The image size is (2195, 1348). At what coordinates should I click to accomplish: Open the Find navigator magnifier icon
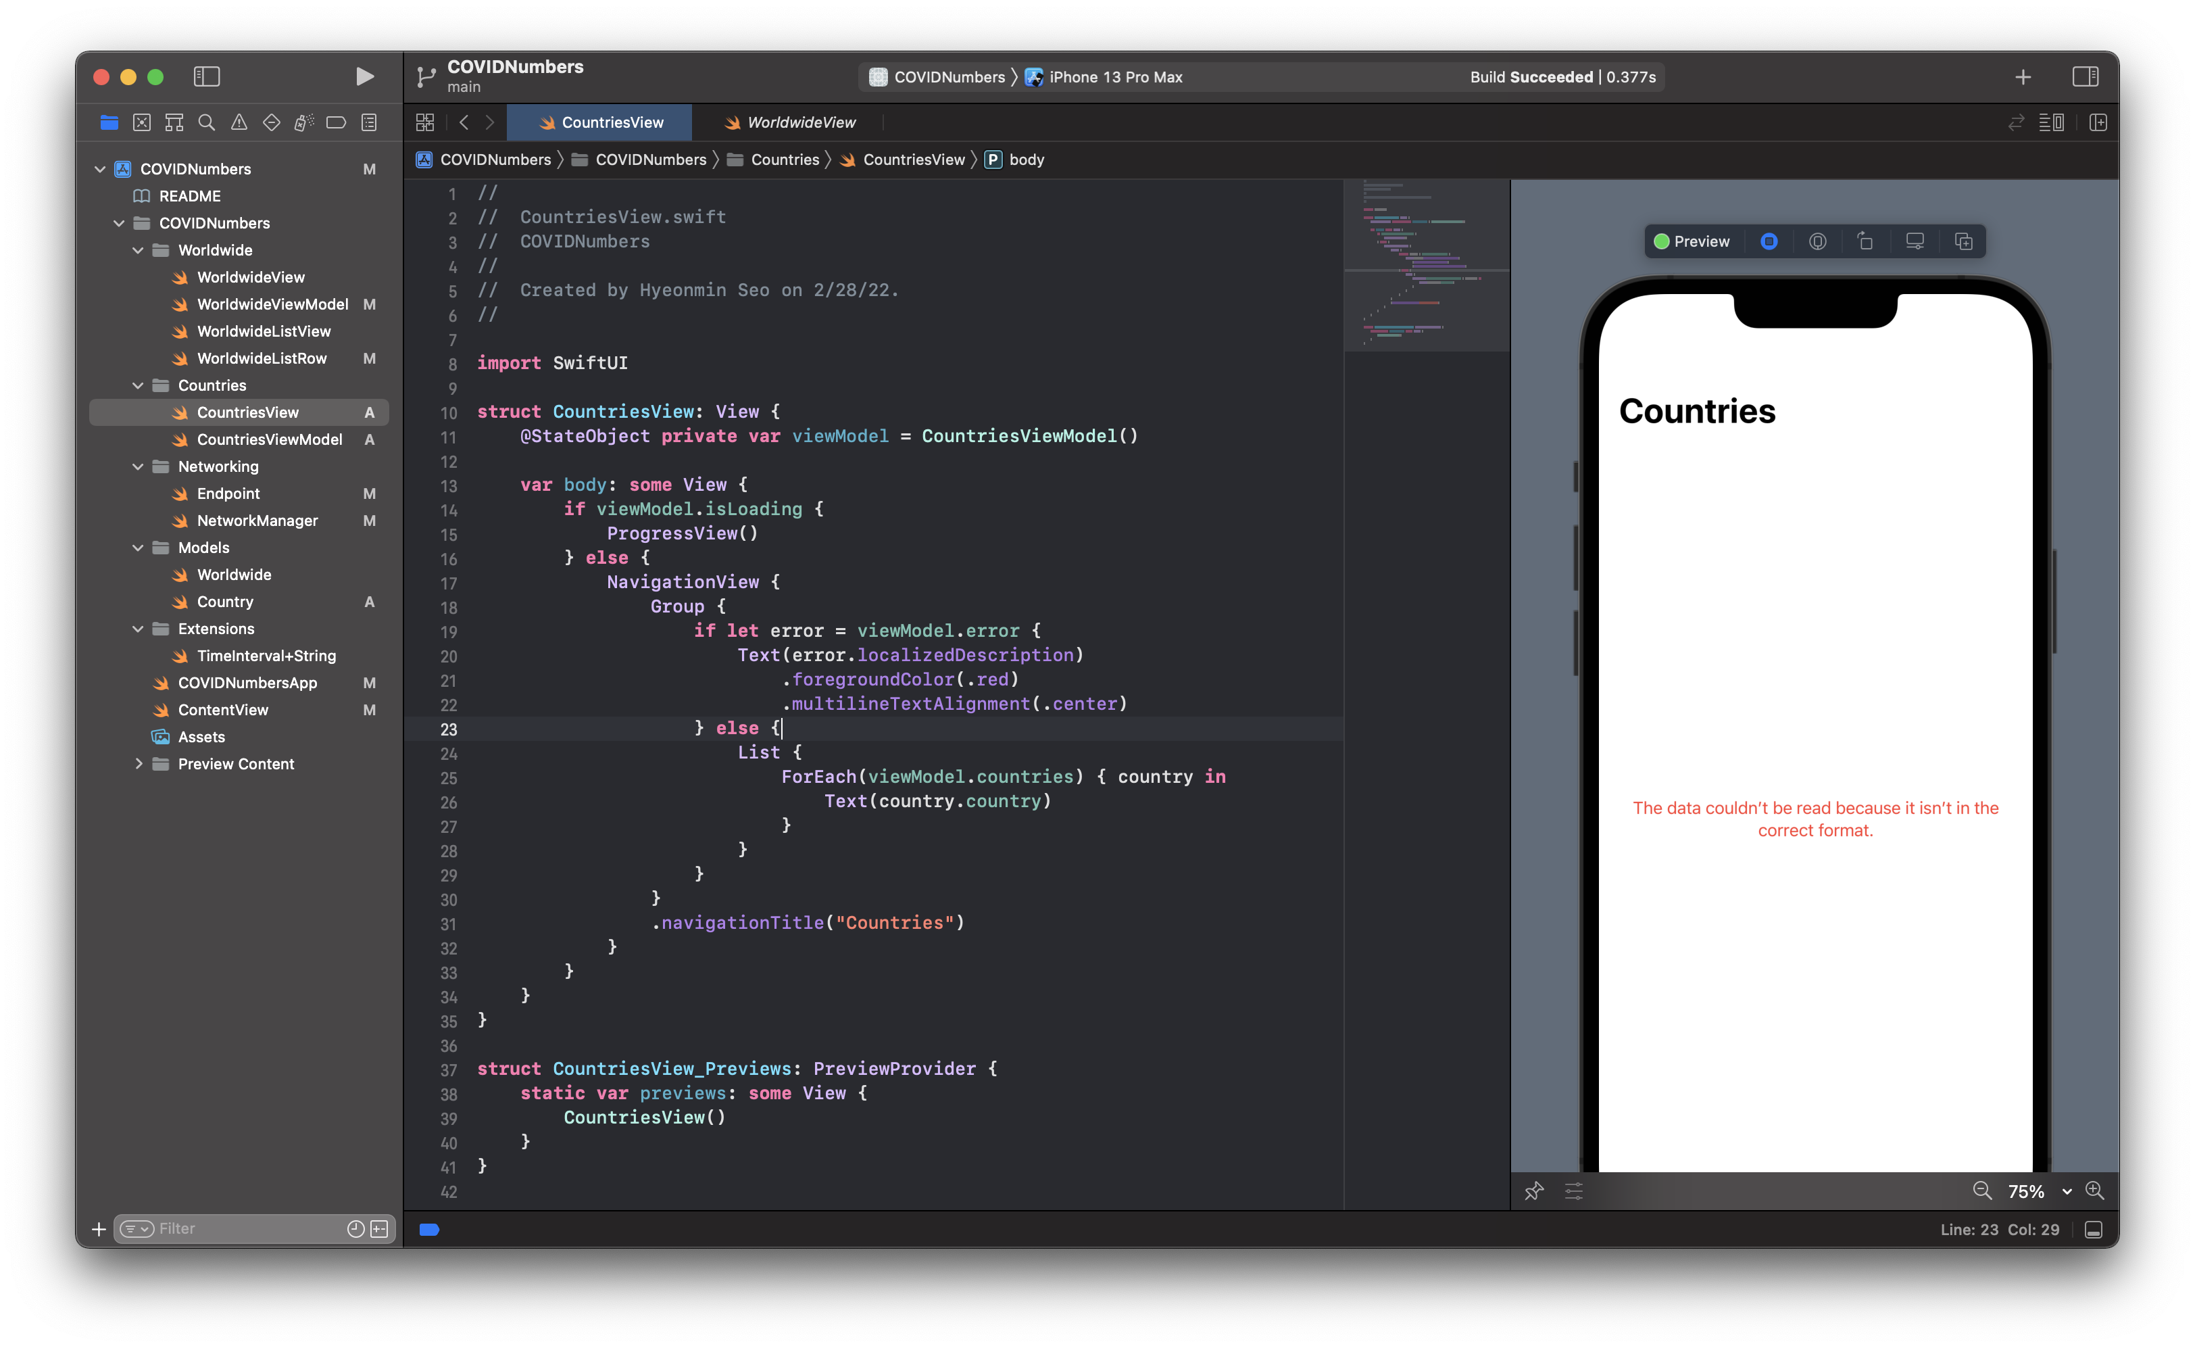coord(206,123)
